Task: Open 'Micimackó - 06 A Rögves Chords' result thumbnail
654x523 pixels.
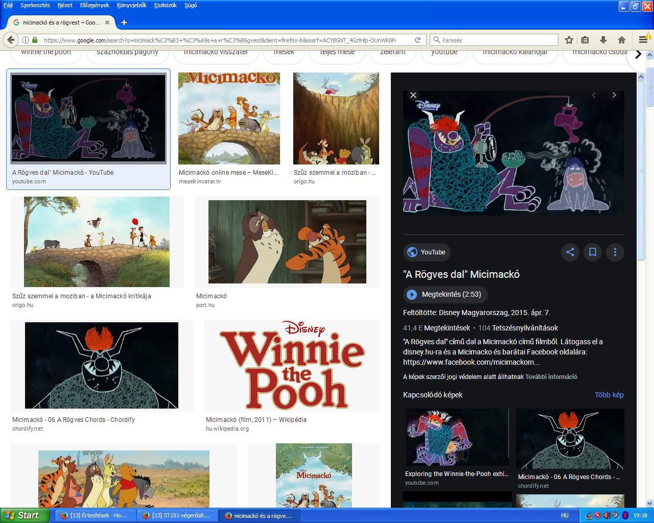Action: pyautogui.click(x=102, y=365)
